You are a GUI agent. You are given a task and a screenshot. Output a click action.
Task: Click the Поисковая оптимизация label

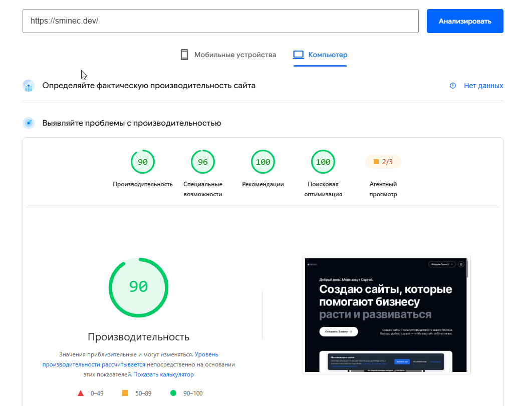point(323,189)
